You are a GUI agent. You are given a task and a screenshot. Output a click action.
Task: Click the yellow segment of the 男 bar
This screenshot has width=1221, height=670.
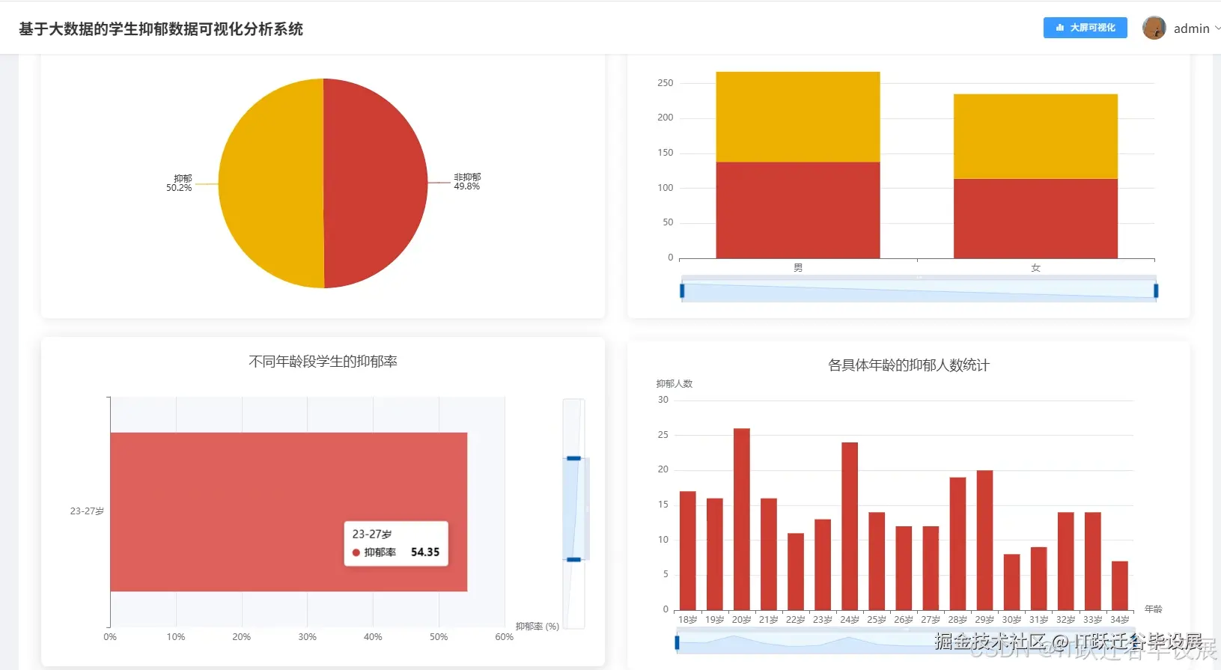798,117
